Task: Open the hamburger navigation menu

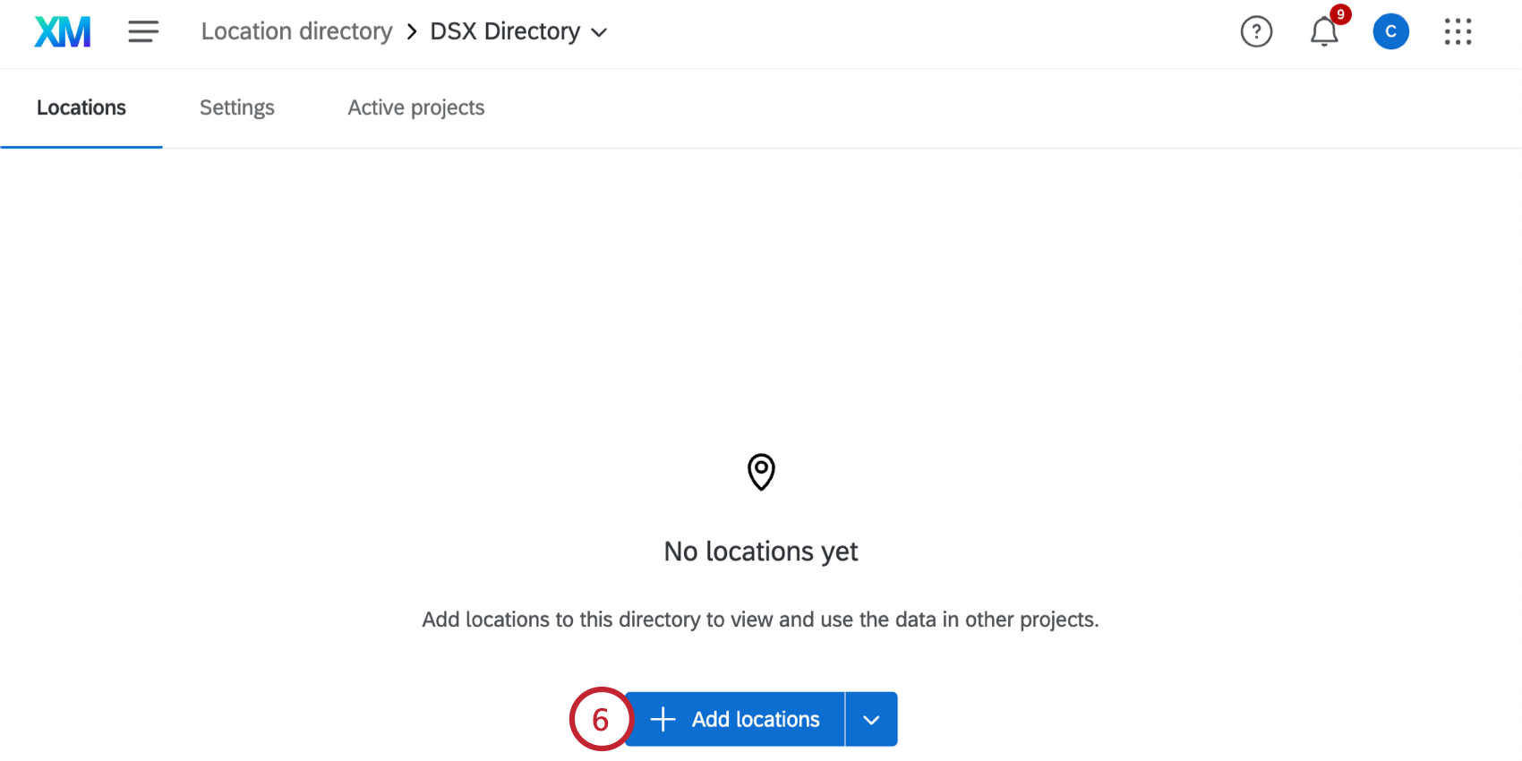Action: 143,32
